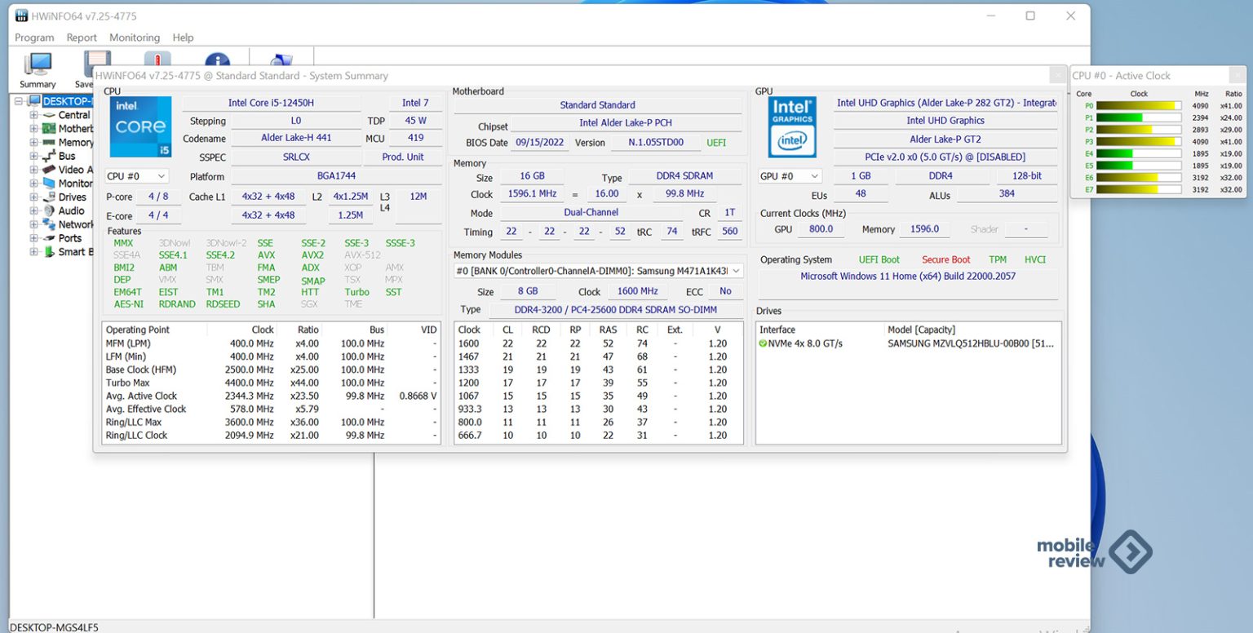Click the Intel Graphics logo image
The height and width of the screenshot is (633, 1253).
pyautogui.click(x=791, y=127)
